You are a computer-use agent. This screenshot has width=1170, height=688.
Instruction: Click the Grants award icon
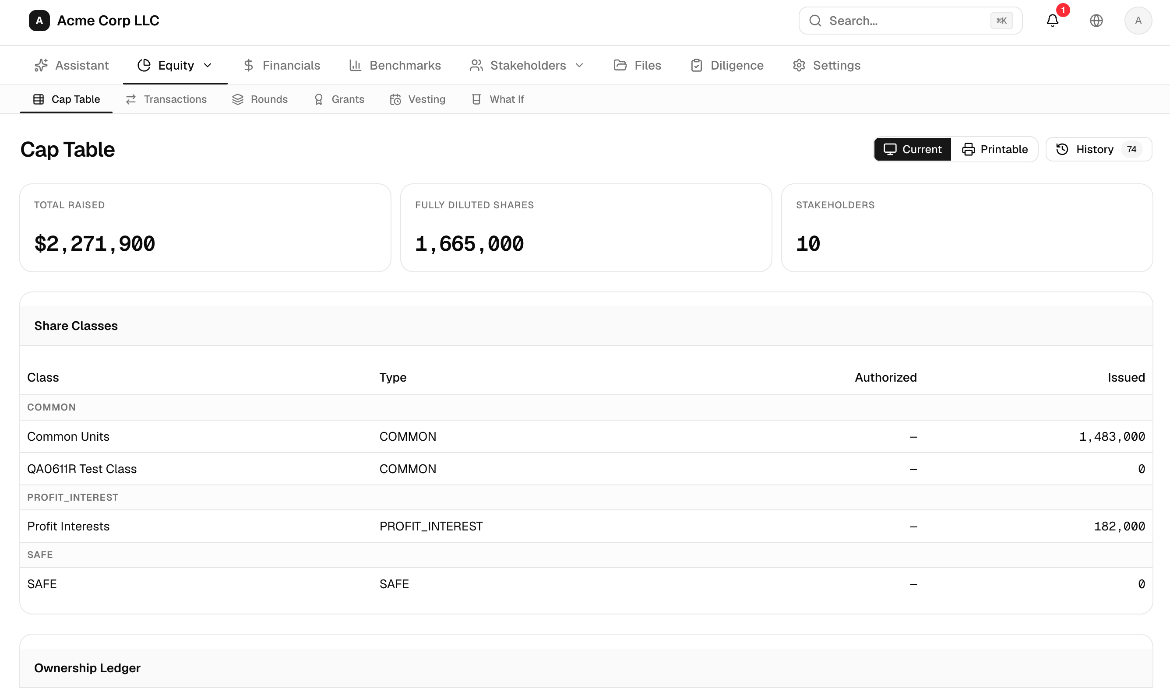click(x=318, y=99)
